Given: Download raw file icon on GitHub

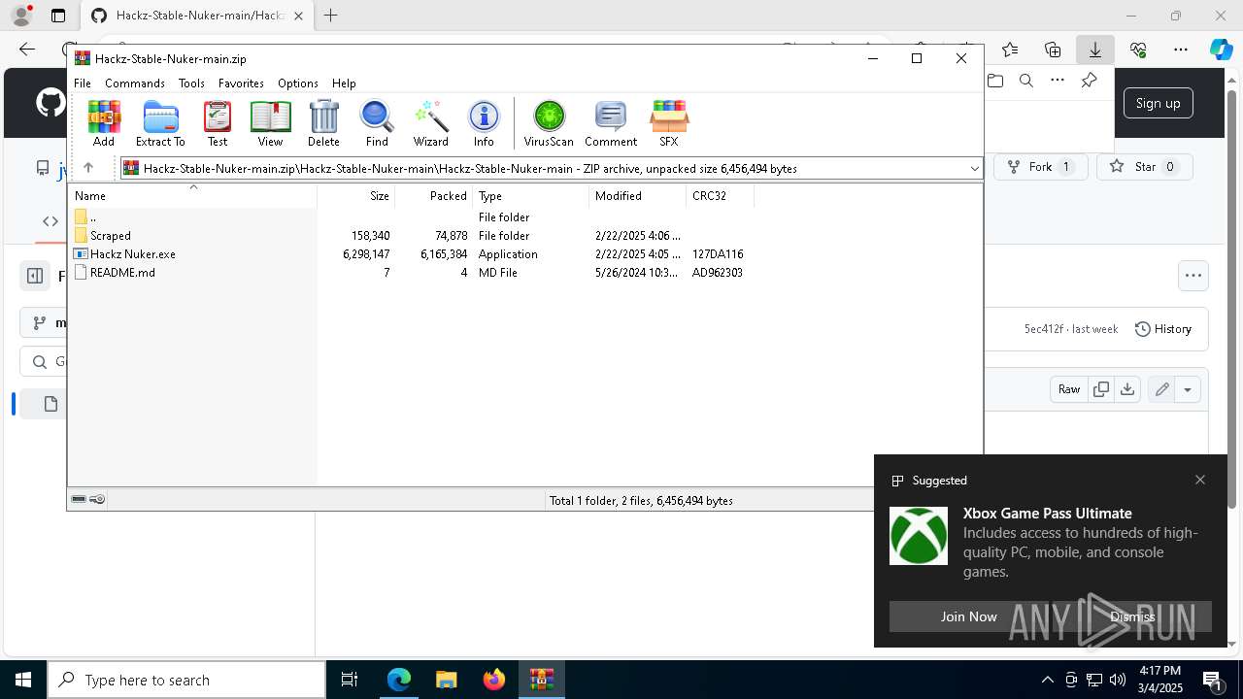Looking at the screenshot, I should [x=1127, y=389].
